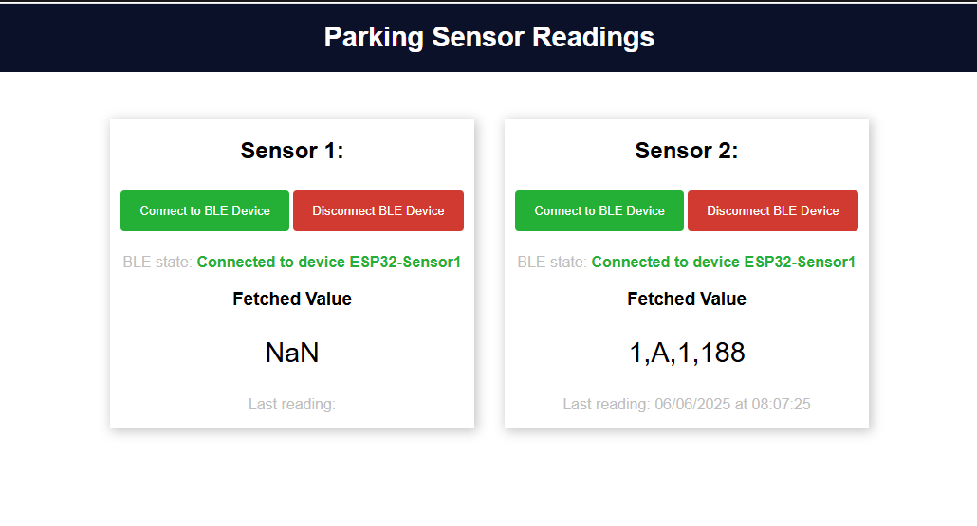
Task: Click Disconnect BLE Device for Sensor 2
Action: (773, 211)
